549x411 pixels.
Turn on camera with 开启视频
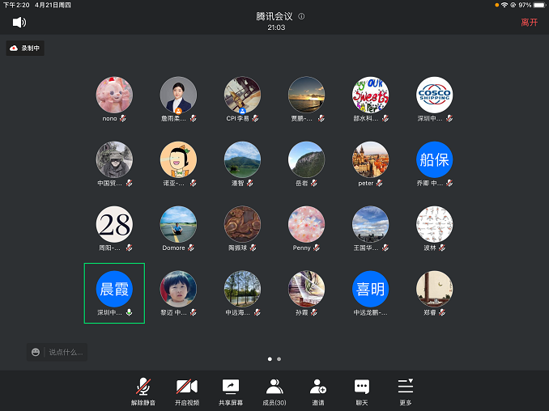[187, 392]
